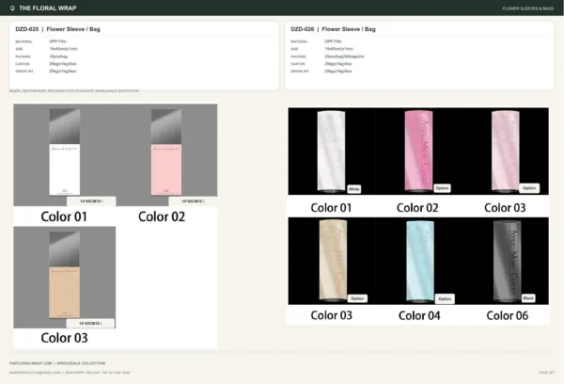Open THEFLORALWRAP.COM footer link
564x384 pixels.
click(31, 363)
